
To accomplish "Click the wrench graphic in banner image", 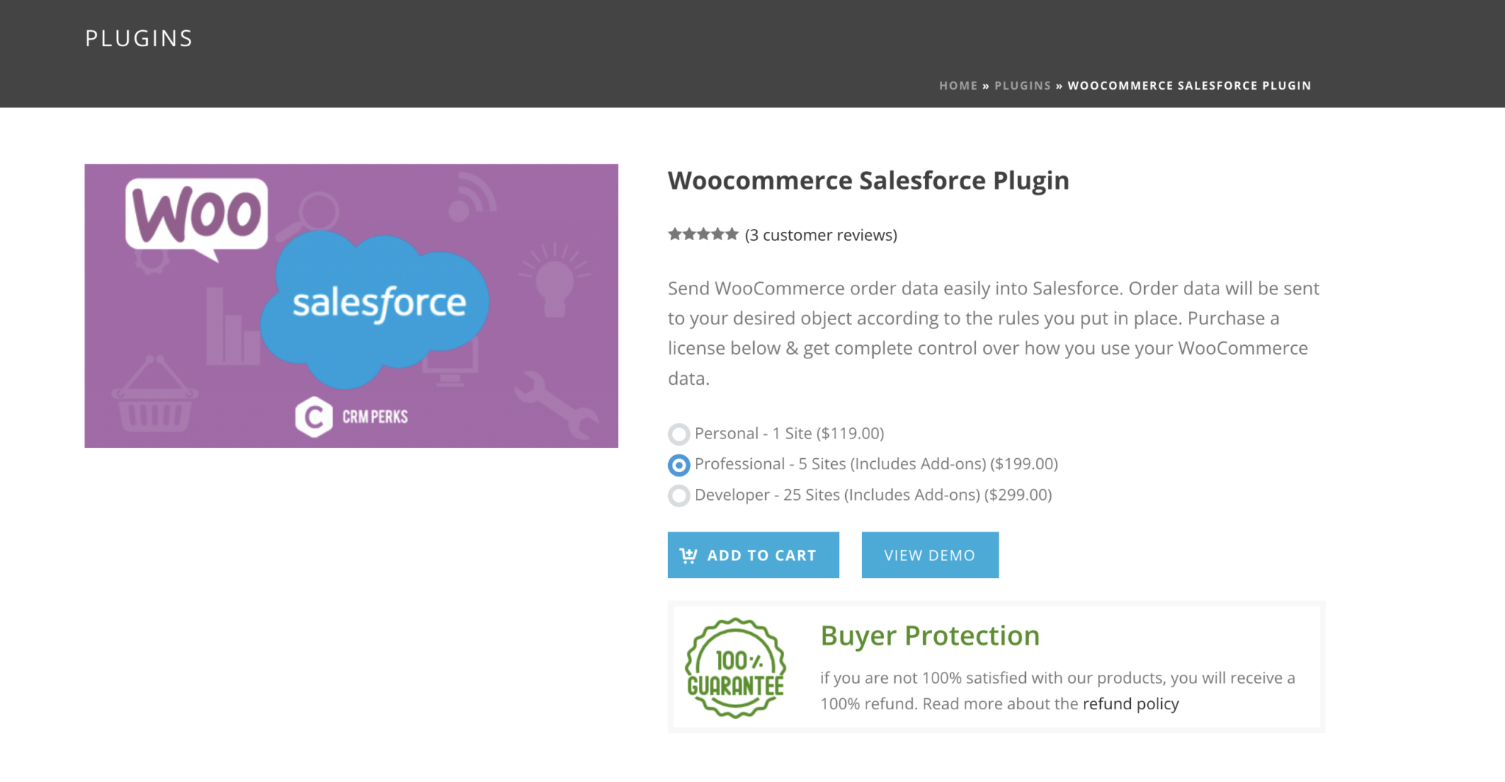I will click(557, 404).
